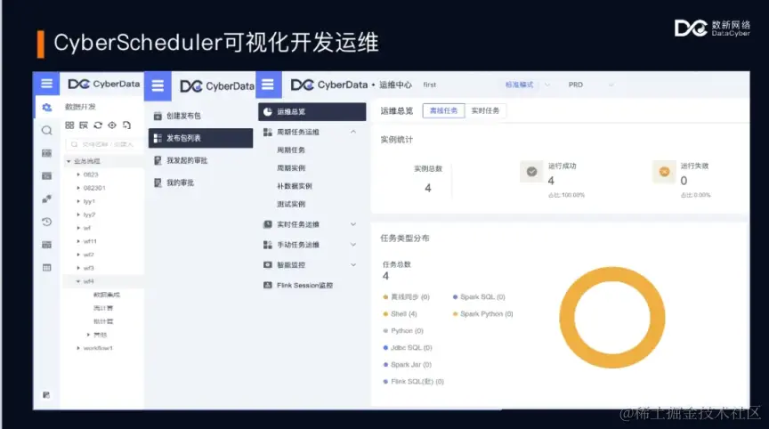Click the 创建发布包 package icon

click(158, 116)
